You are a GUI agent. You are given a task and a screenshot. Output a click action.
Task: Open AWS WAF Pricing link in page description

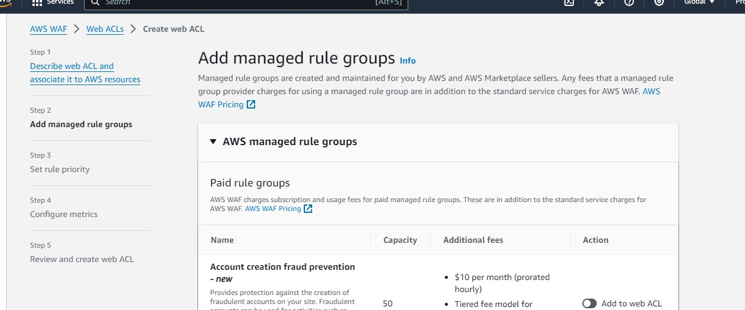[x=429, y=98]
